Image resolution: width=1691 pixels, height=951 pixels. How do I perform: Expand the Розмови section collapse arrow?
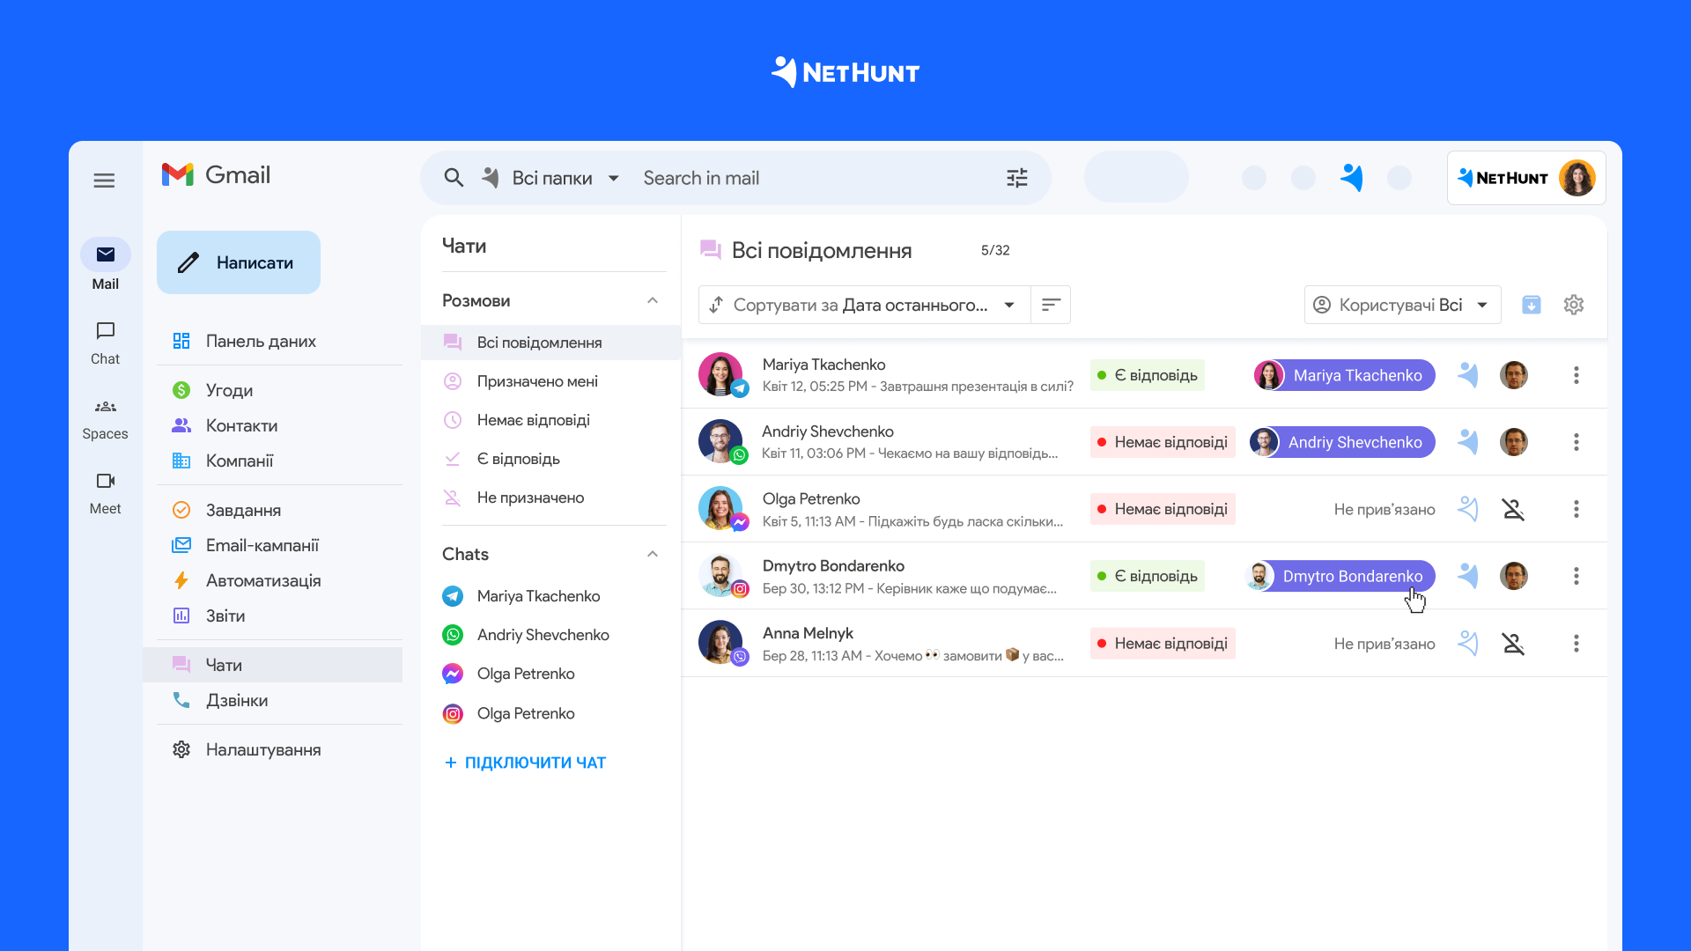coord(653,299)
